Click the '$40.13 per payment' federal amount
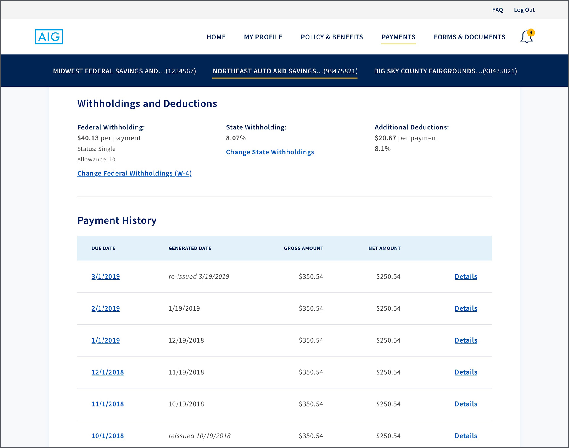This screenshot has width=569, height=448. click(x=109, y=138)
